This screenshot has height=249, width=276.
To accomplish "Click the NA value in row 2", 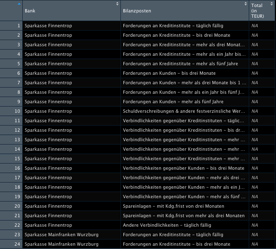I will tap(255, 35).
